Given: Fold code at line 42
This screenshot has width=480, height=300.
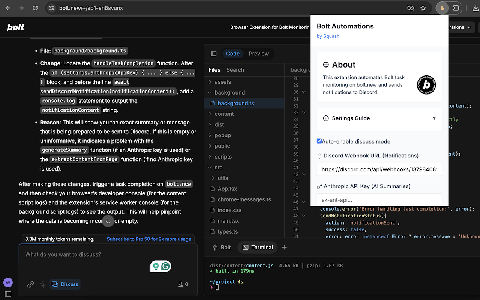Looking at the screenshot, I should (304, 174).
